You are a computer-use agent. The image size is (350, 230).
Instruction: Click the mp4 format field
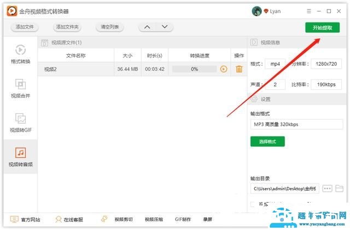[275, 64]
